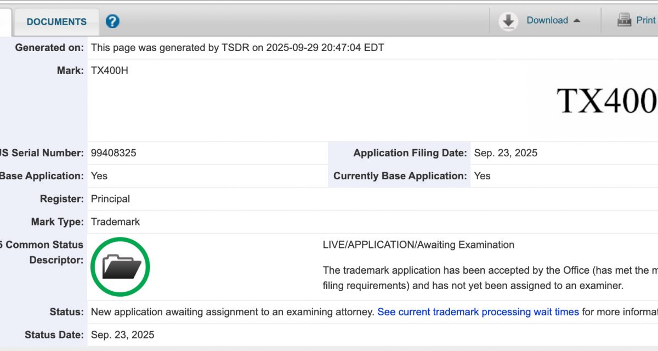Click the Status Date value Sep. 23, 2025
This screenshot has width=658, height=351.
(122, 335)
